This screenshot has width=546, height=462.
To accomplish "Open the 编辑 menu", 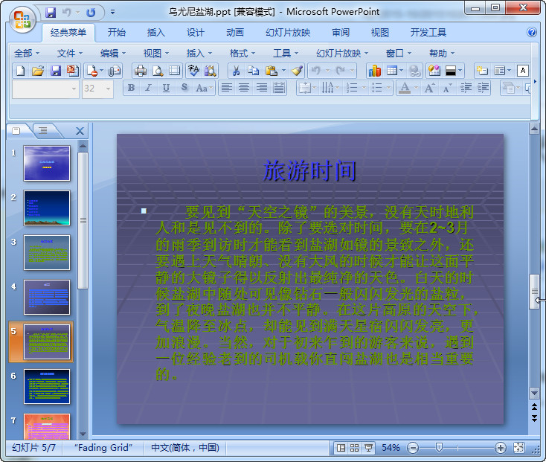I will tap(113, 54).
